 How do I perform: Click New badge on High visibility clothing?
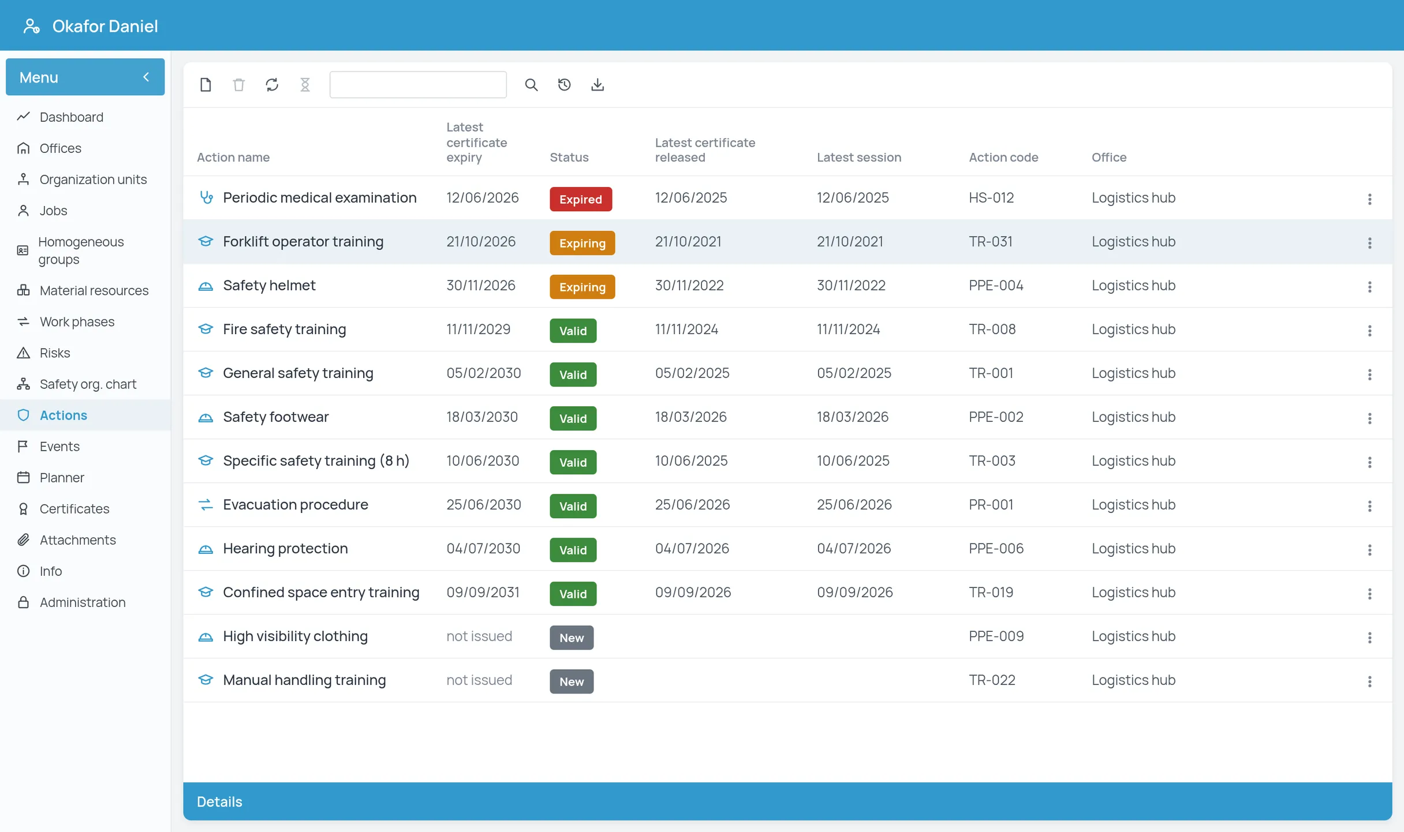pos(572,638)
